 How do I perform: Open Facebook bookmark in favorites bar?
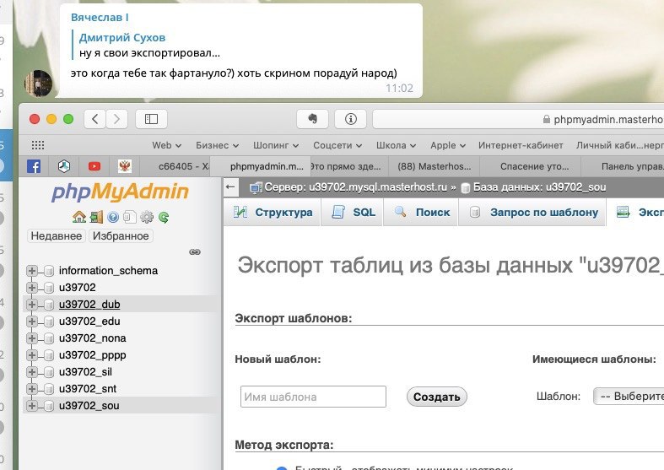34,166
